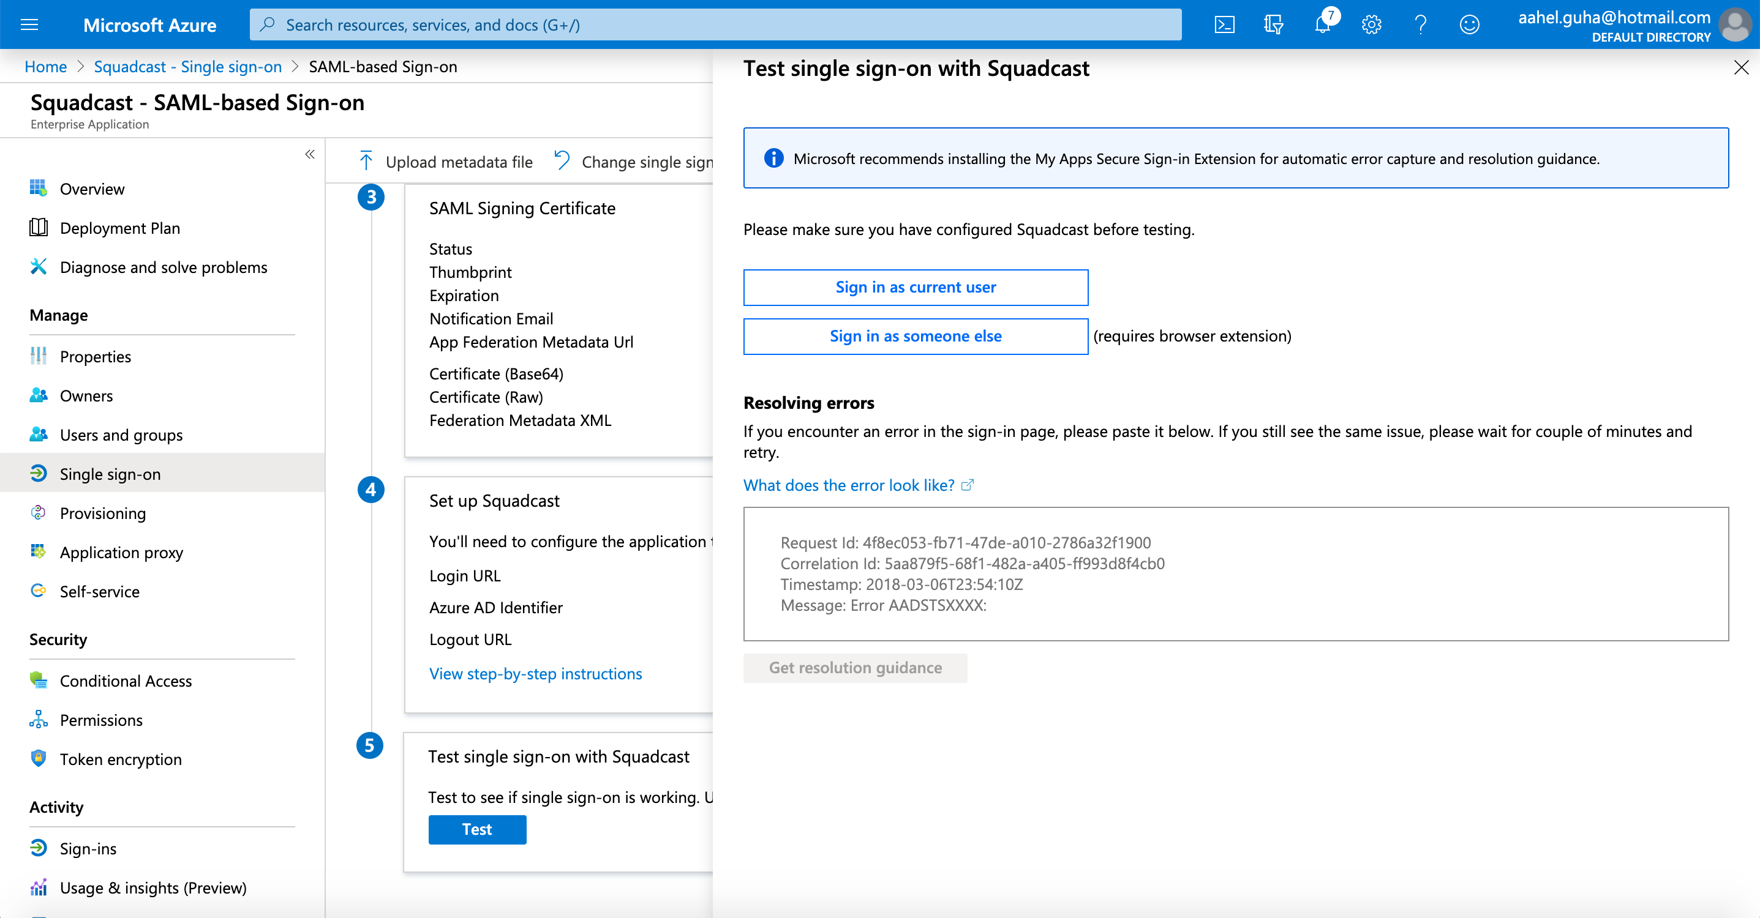This screenshot has width=1760, height=918.
Task: Click inside the error message text box
Action: [x=1235, y=573]
